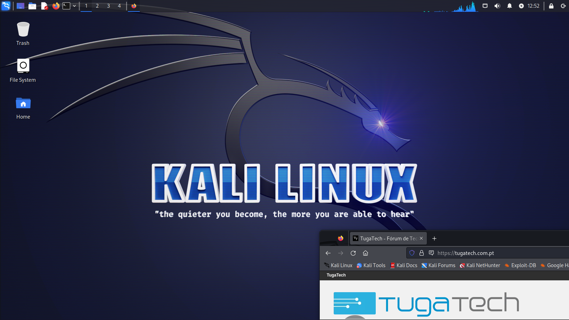Image resolution: width=569 pixels, height=320 pixels.
Task: Click the display settings tray icon
Action: click(485, 6)
